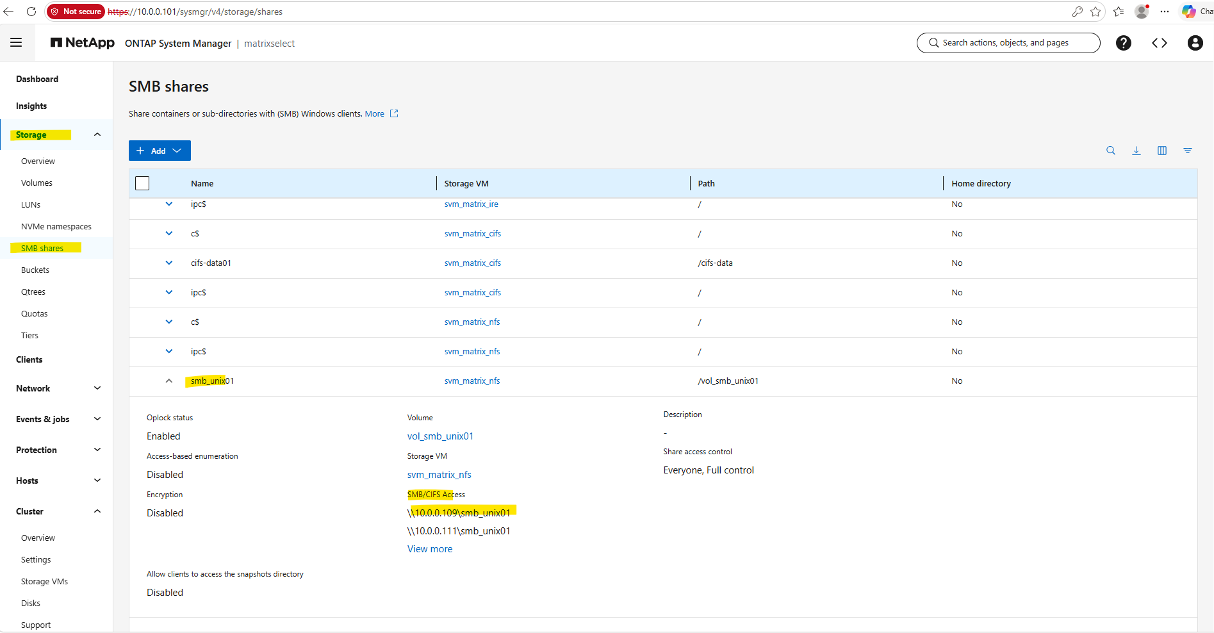Open the user account icon
Viewport: 1214px width, 633px height.
1195,43
